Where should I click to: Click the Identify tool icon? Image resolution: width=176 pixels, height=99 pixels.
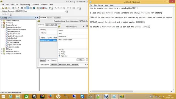tap(74, 8)
